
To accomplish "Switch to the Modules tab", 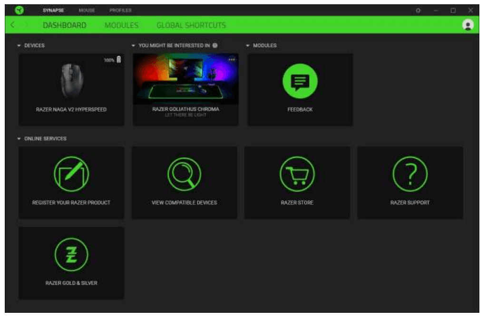I will 121,25.
